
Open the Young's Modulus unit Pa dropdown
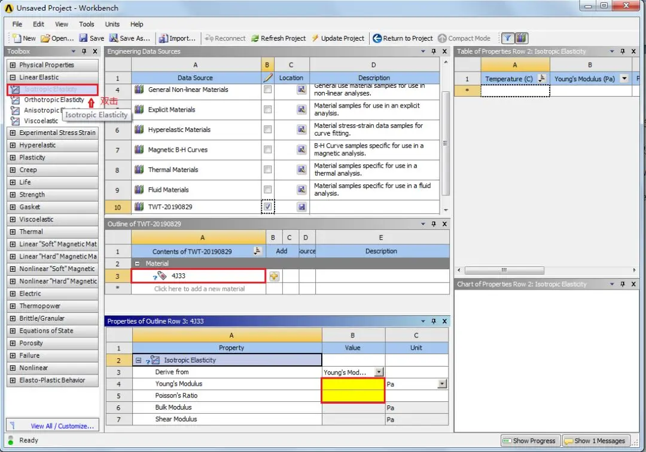[442, 384]
